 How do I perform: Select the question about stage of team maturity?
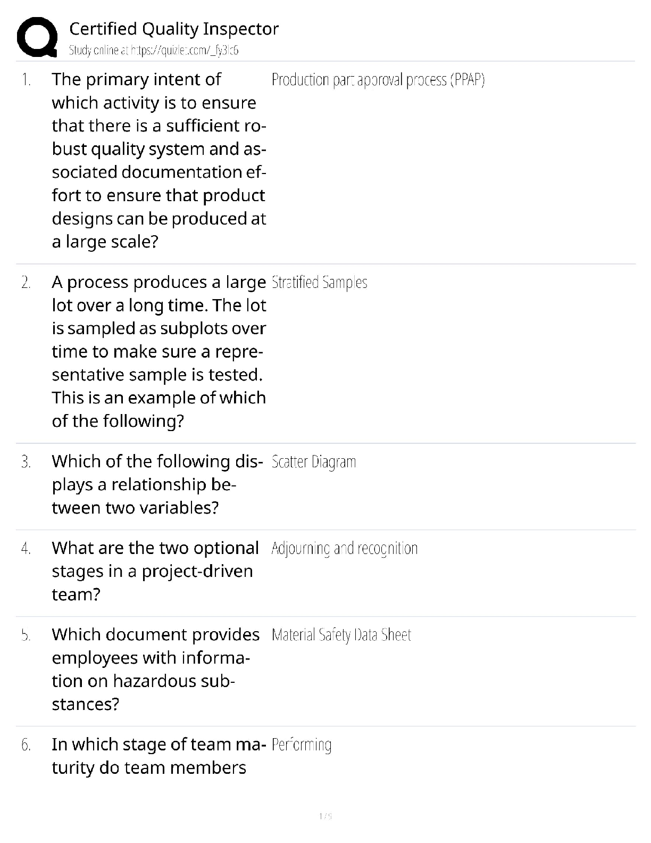point(158,756)
